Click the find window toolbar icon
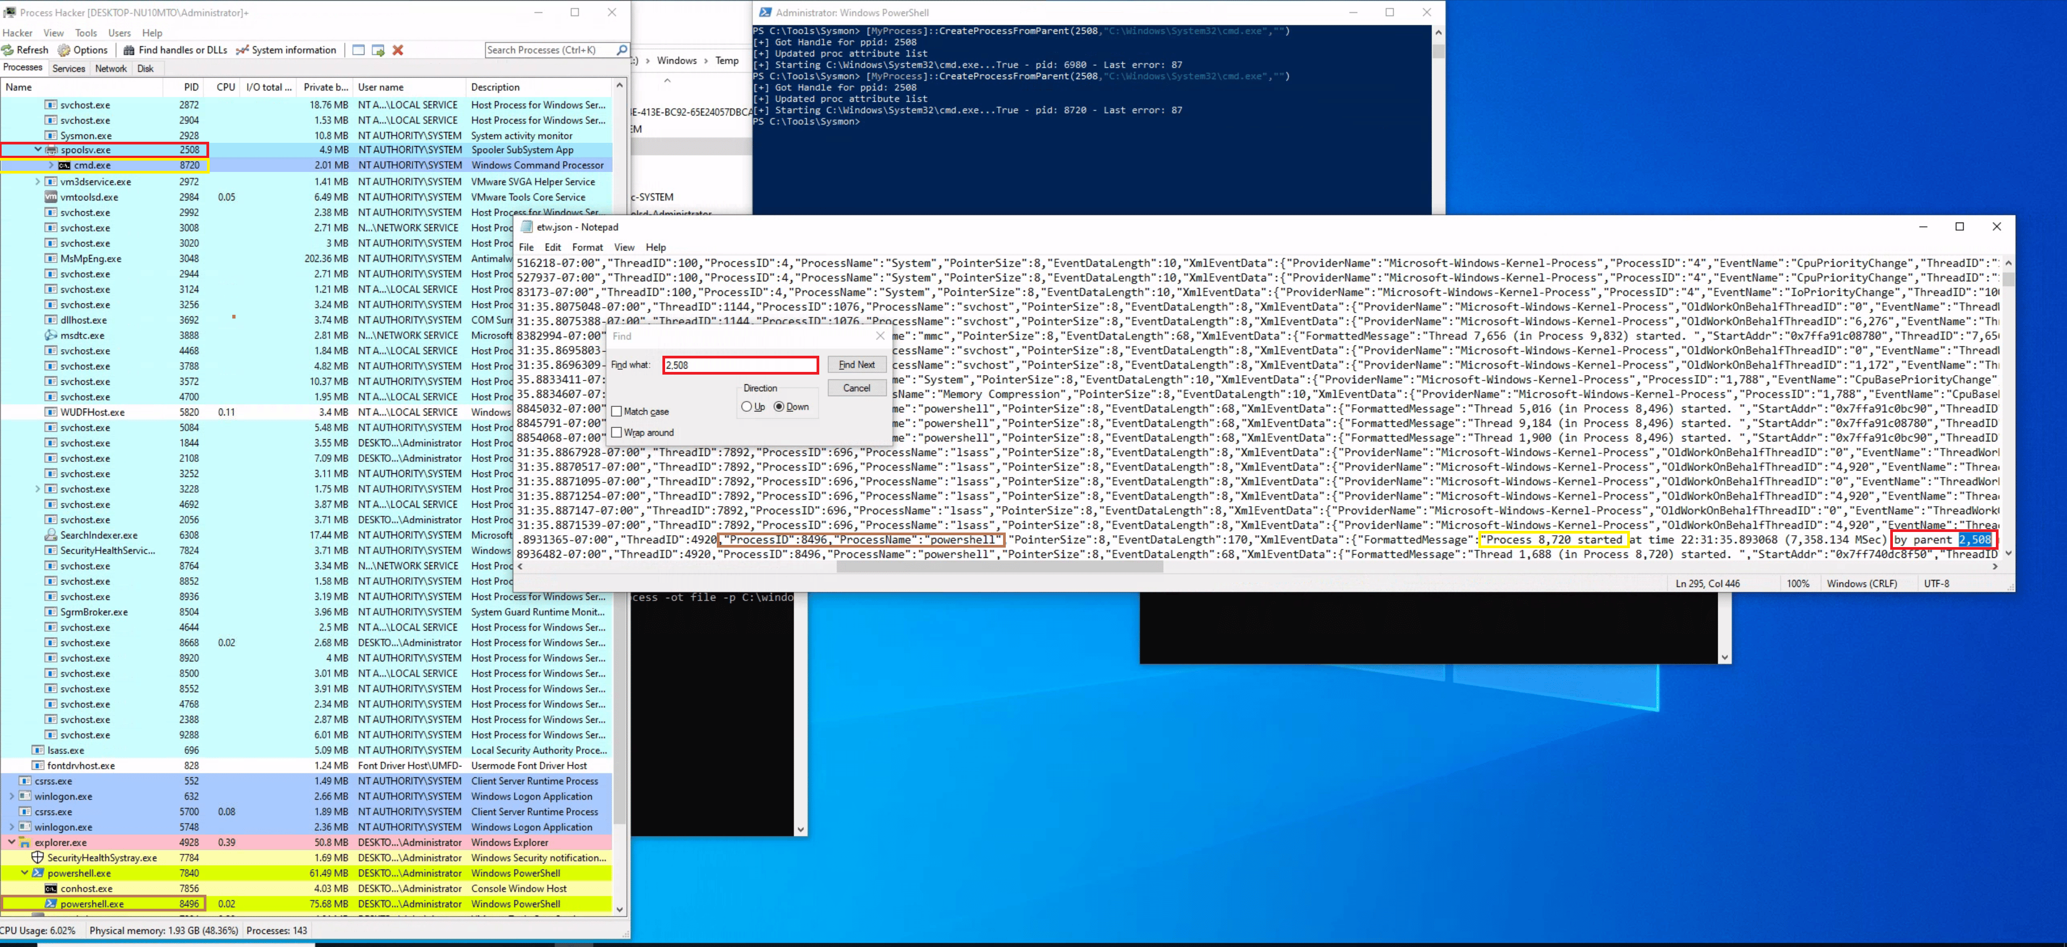Viewport: 2067px width, 947px height. pos(358,50)
